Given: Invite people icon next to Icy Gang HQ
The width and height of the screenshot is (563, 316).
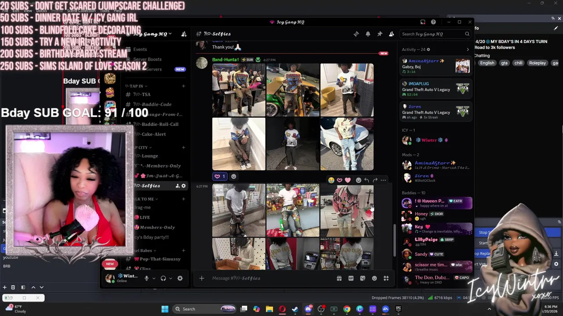Looking at the screenshot, I should (184, 34).
